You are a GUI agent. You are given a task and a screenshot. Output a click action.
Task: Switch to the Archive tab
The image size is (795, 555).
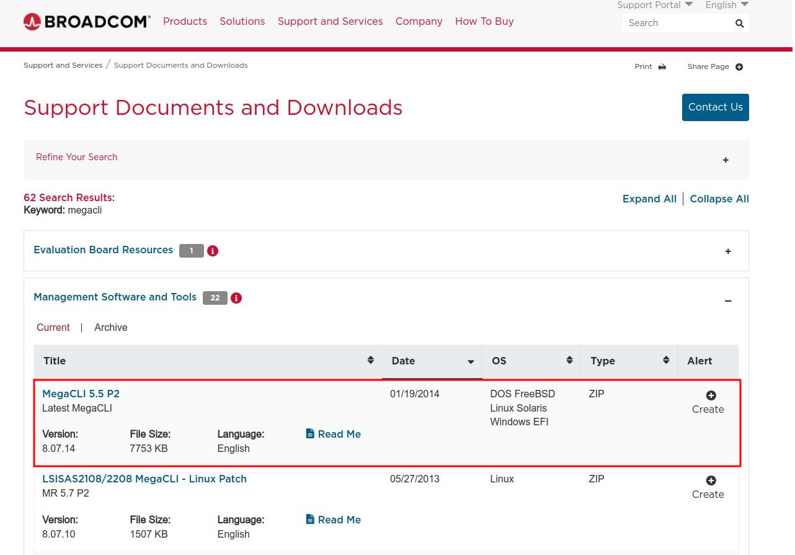point(110,327)
